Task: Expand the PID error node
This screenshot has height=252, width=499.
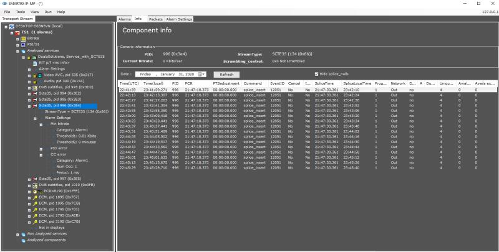Action: coord(41,149)
